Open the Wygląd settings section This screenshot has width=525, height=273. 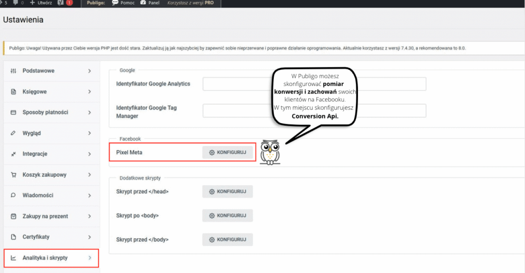[52, 133]
